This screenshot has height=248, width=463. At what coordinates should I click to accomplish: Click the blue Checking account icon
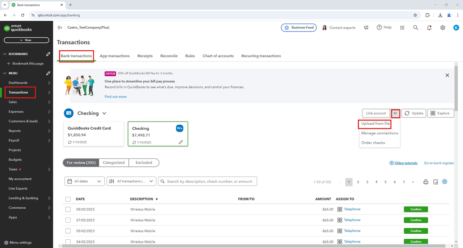pyautogui.click(x=69, y=113)
